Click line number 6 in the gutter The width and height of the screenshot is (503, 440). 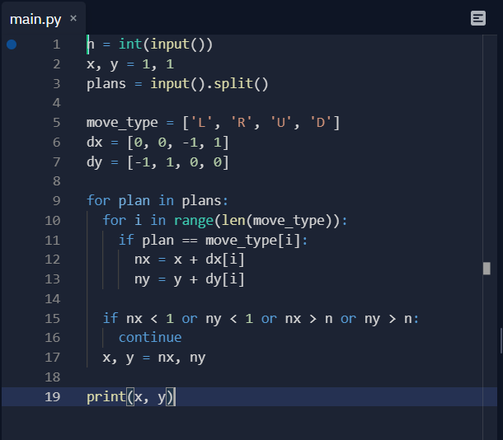56,143
